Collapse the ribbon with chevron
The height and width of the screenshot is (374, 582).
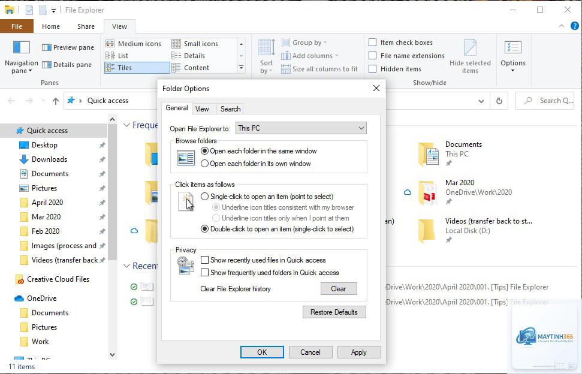click(561, 26)
